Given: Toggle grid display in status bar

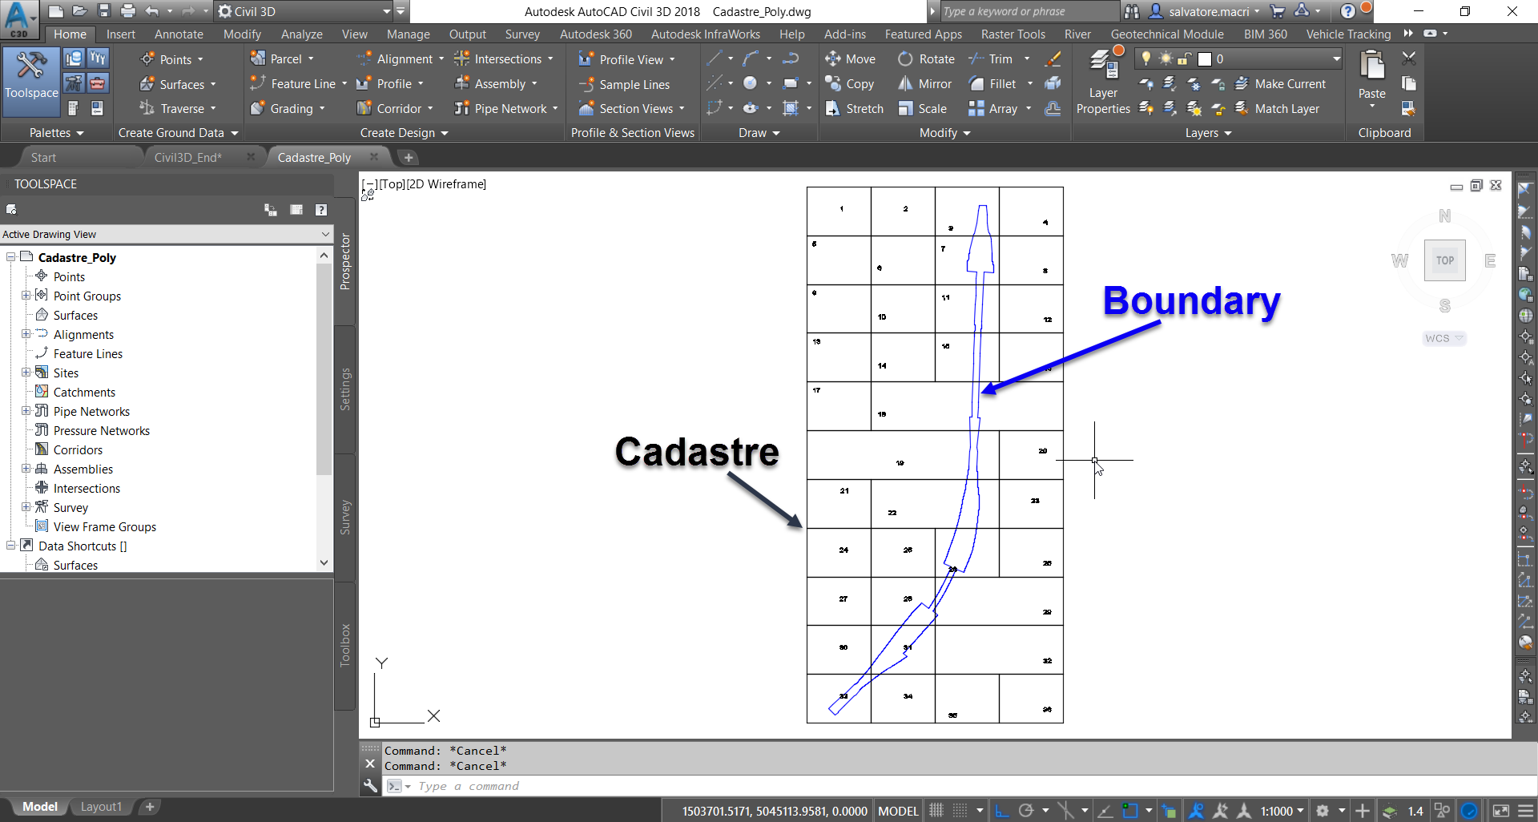Looking at the screenshot, I should point(936,811).
